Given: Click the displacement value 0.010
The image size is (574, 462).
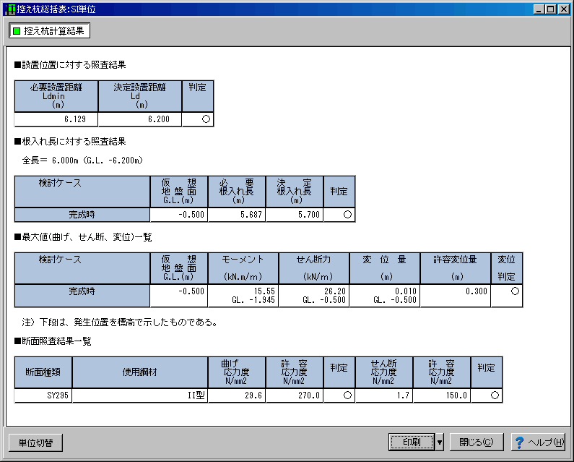Looking at the screenshot, I should (406, 291).
